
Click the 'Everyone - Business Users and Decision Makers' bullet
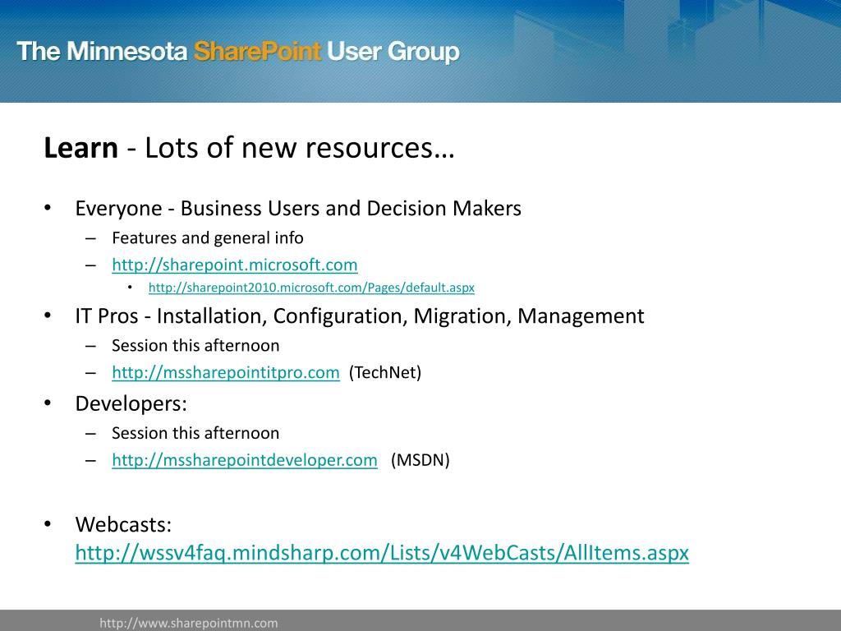point(298,209)
